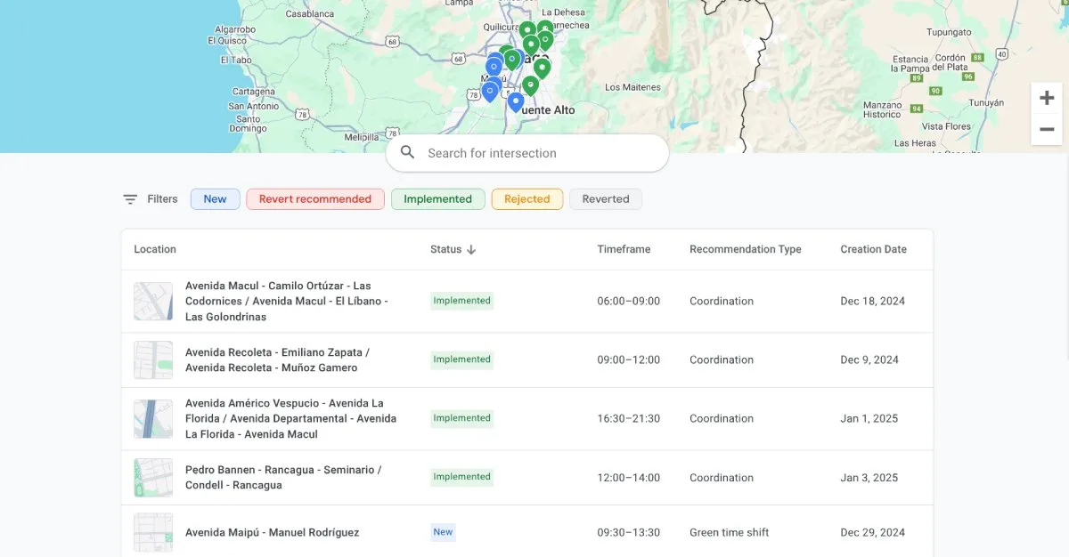Screen dimensions: 1069x557
Task: Toggle the New filter chip
Action: point(215,199)
